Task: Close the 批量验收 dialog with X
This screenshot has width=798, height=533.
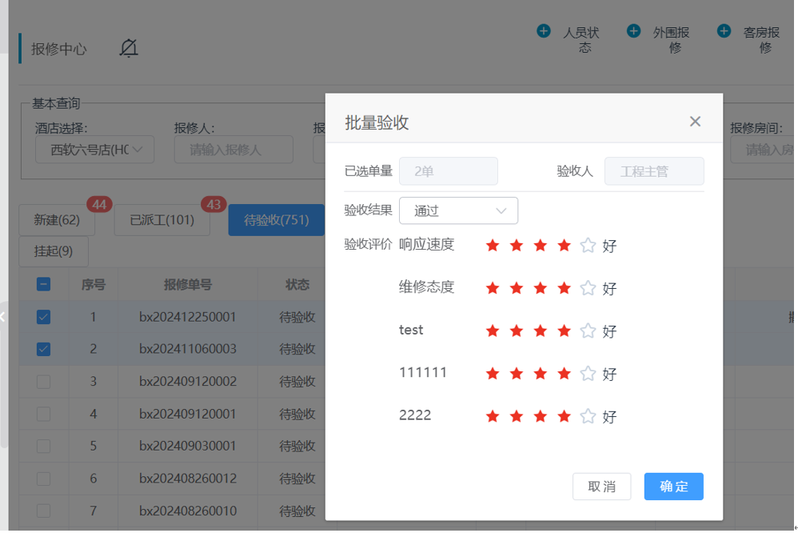Action: tap(695, 122)
